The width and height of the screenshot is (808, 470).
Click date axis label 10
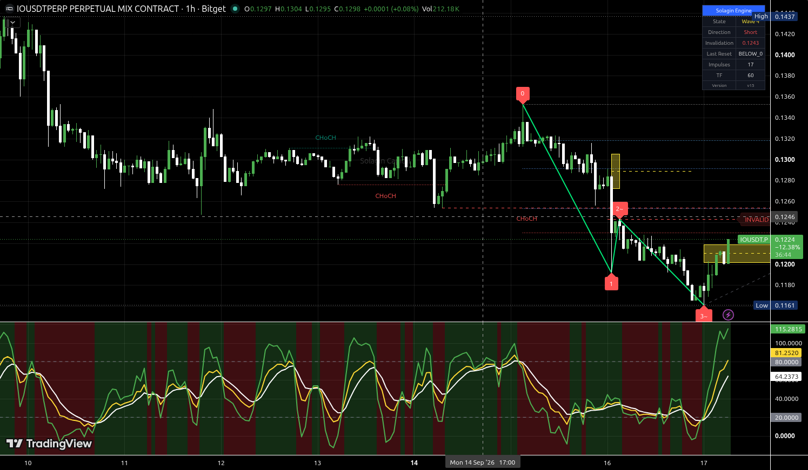(x=28, y=463)
